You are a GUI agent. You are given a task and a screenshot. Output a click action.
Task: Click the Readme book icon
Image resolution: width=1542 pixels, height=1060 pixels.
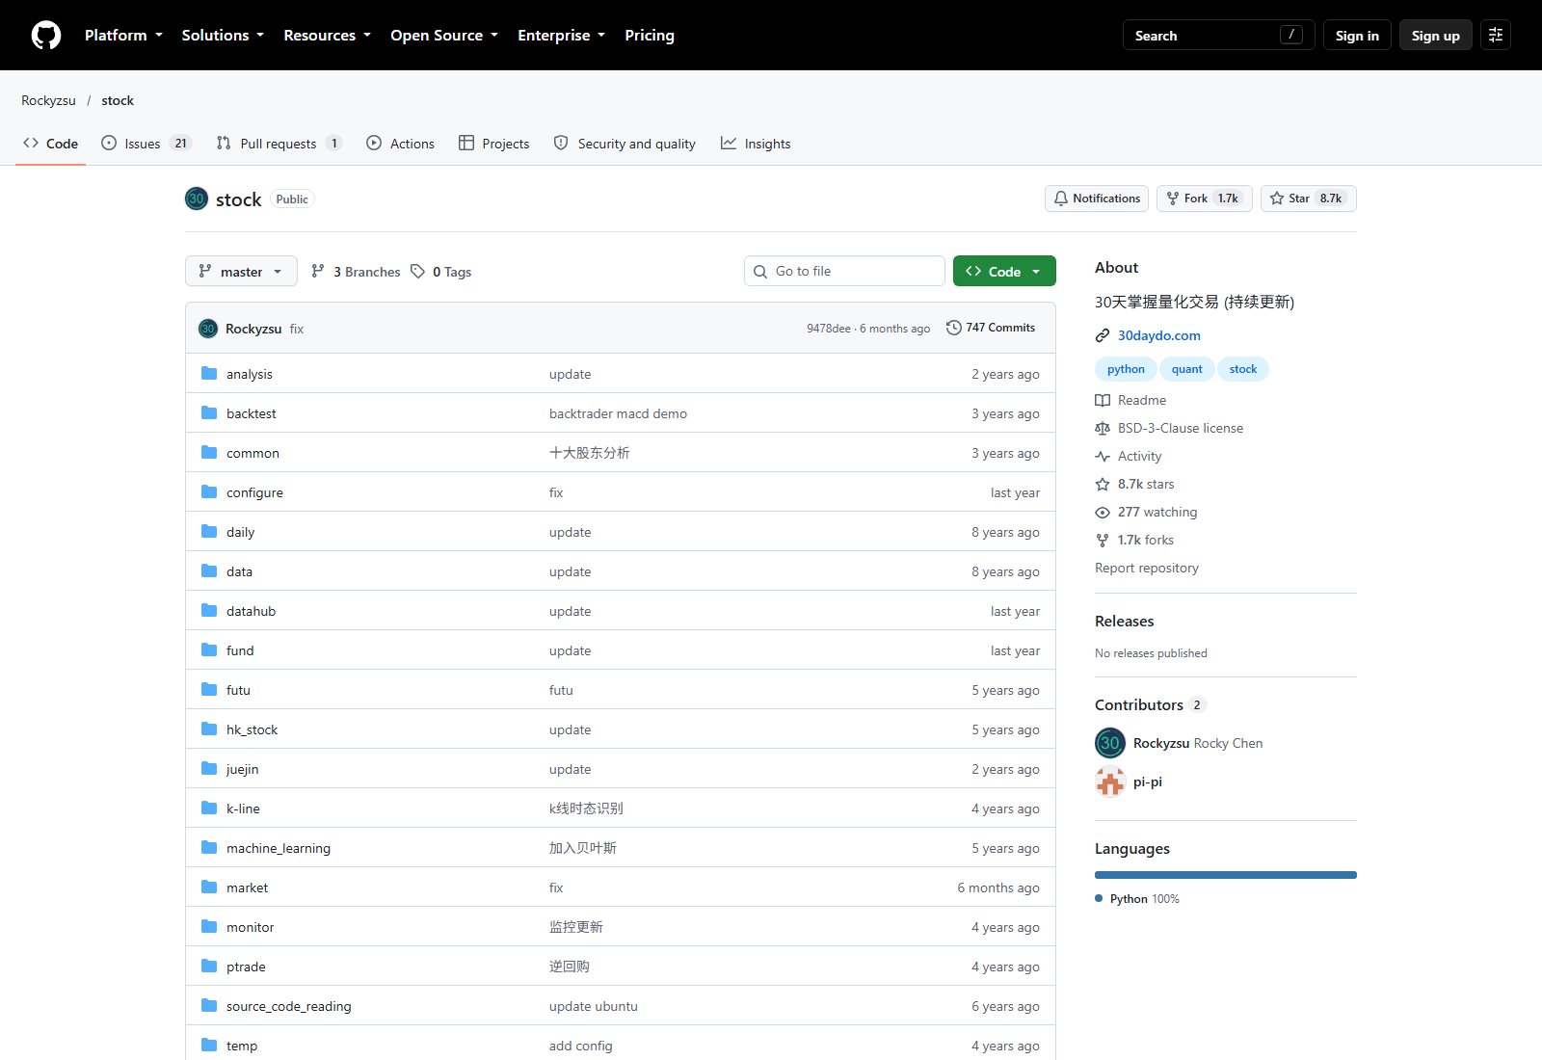[1103, 400]
